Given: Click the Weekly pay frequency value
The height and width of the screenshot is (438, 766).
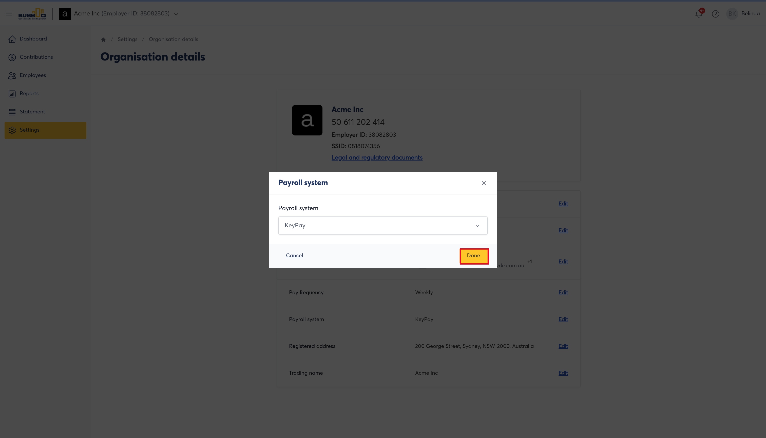Looking at the screenshot, I should pyautogui.click(x=424, y=293).
